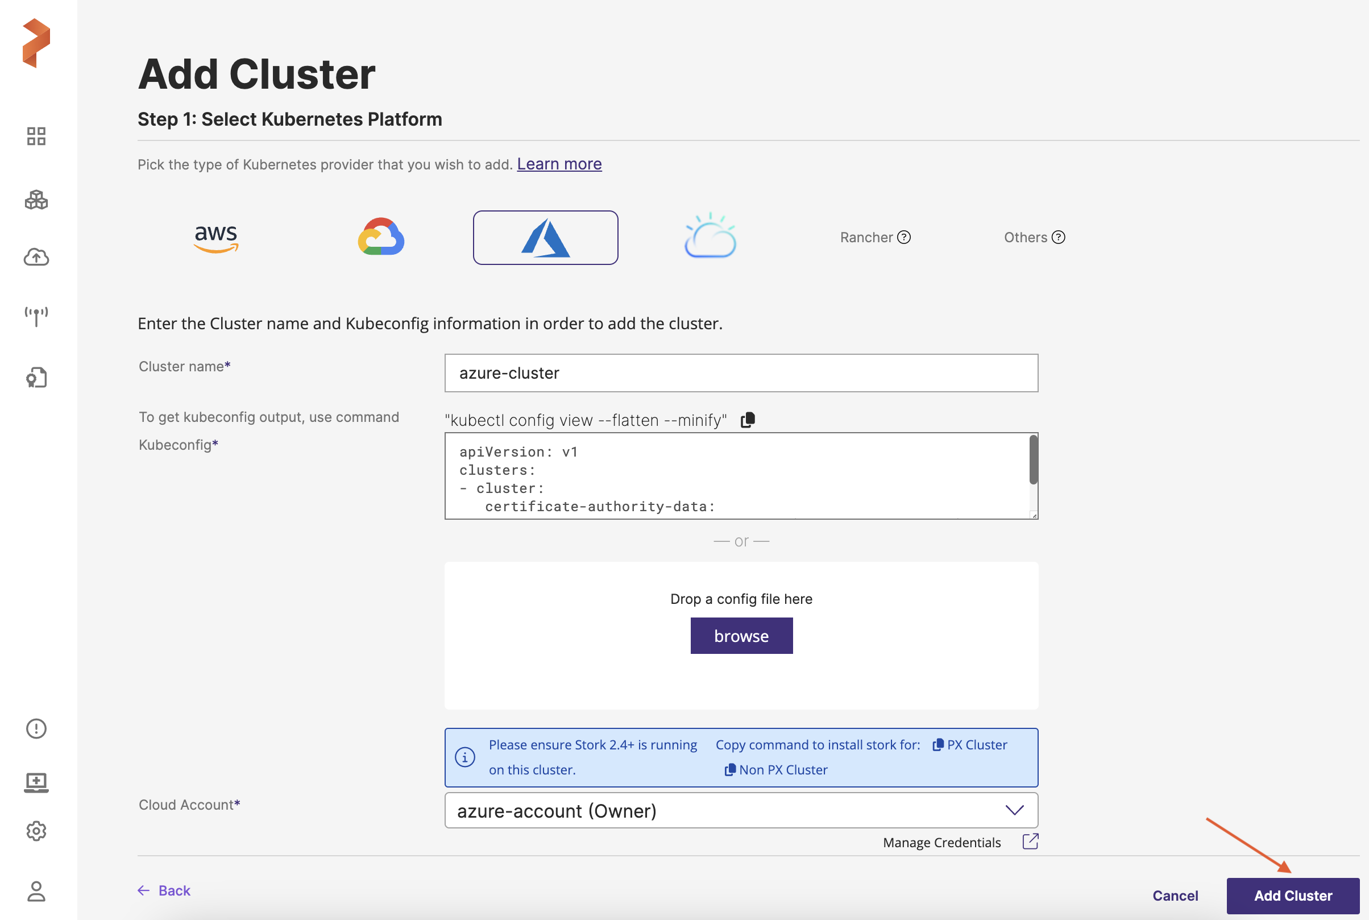Open the settings gear icon

(x=36, y=831)
